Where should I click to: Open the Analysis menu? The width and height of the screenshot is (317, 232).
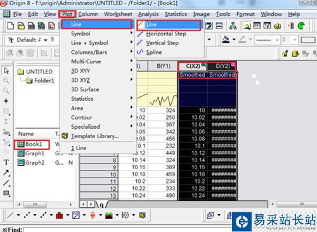(x=148, y=14)
